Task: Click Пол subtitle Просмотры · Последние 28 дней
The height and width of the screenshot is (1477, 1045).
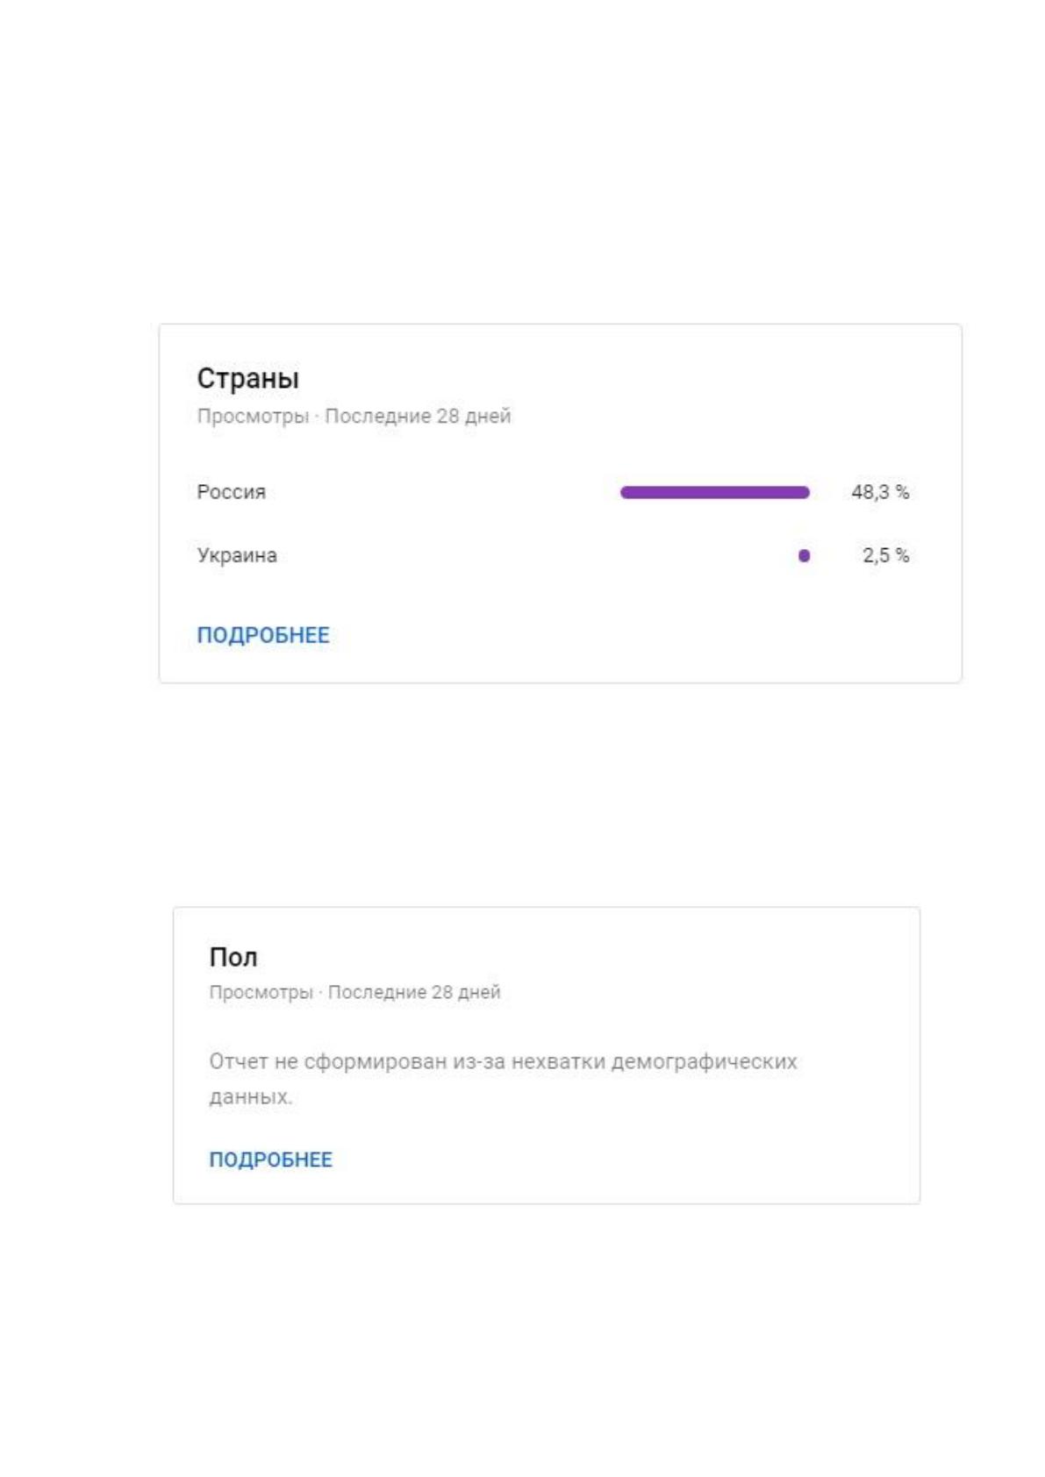Action: [x=354, y=992]
